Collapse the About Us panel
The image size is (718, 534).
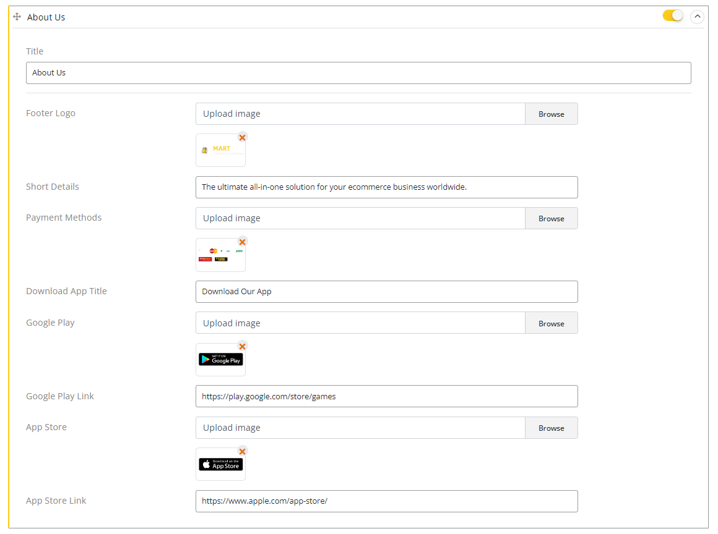pos(697,17)
